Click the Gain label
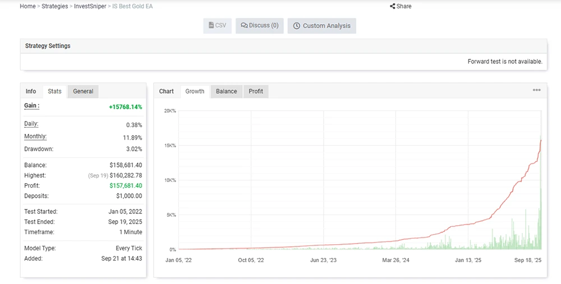Viewport: 561px width, 284px height. 31,106
